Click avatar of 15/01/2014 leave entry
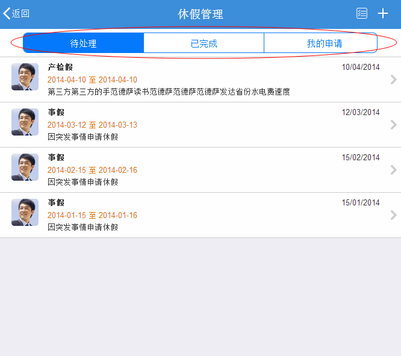Viewport: 401px width, 356px height. [x=25, y=213]
